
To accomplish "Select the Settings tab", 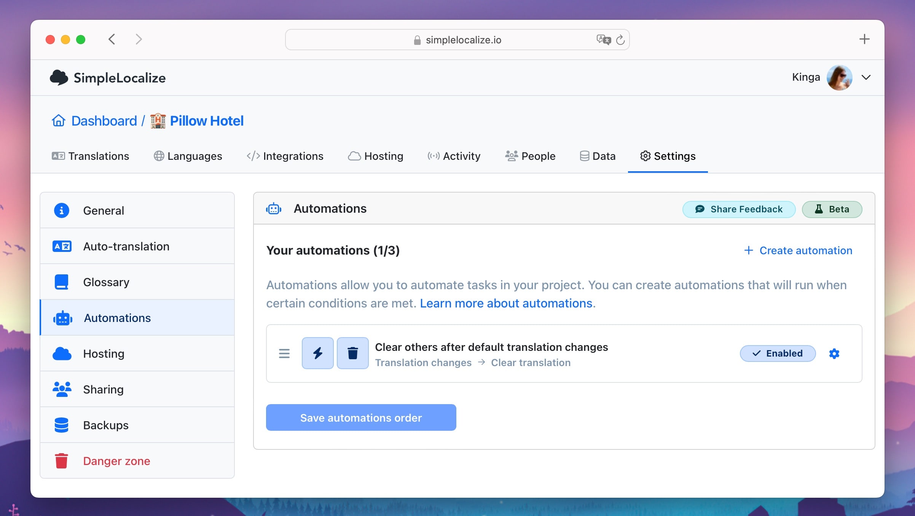I will point(668,156).
